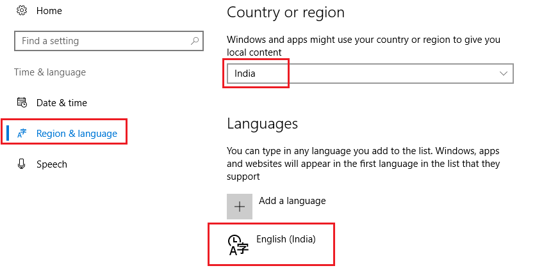Open the Speech settings page
This screenshot has height=275, width=535.
click(51, 164)
